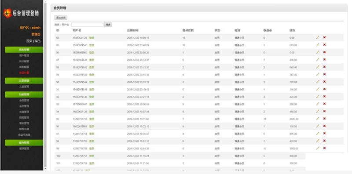Collapse the green 系统管理 section header
This screenshot has height=174, width=352.
(x=24, y=50)
